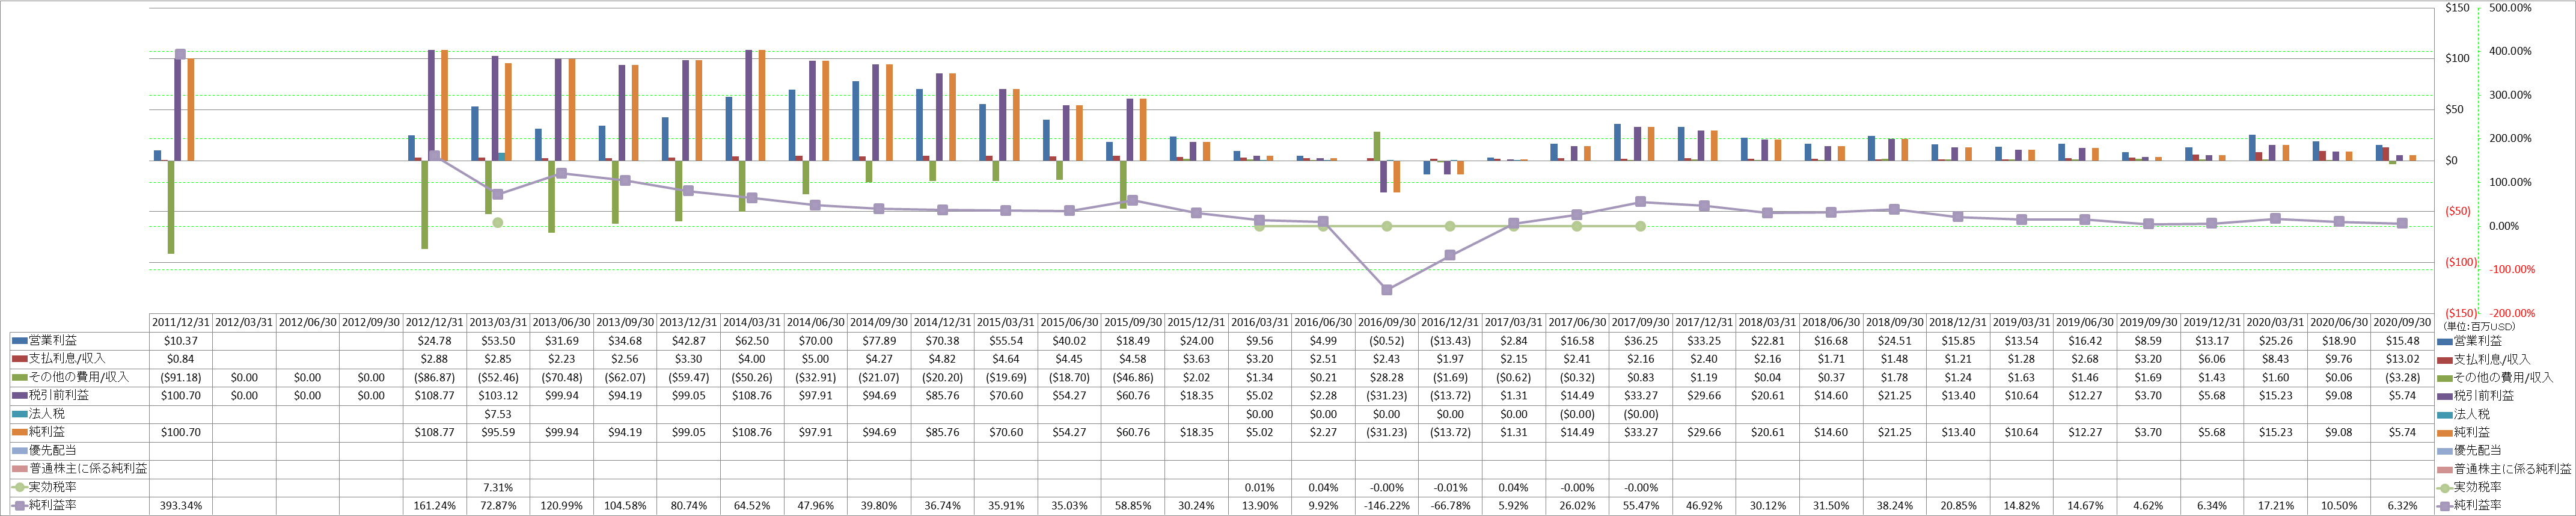
Task: Click the green positive bar at 2016/09/30
Action: [1377, 146]
